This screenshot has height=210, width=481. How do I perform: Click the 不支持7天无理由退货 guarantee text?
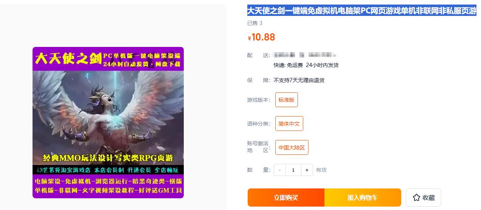(x=299, y=80)
